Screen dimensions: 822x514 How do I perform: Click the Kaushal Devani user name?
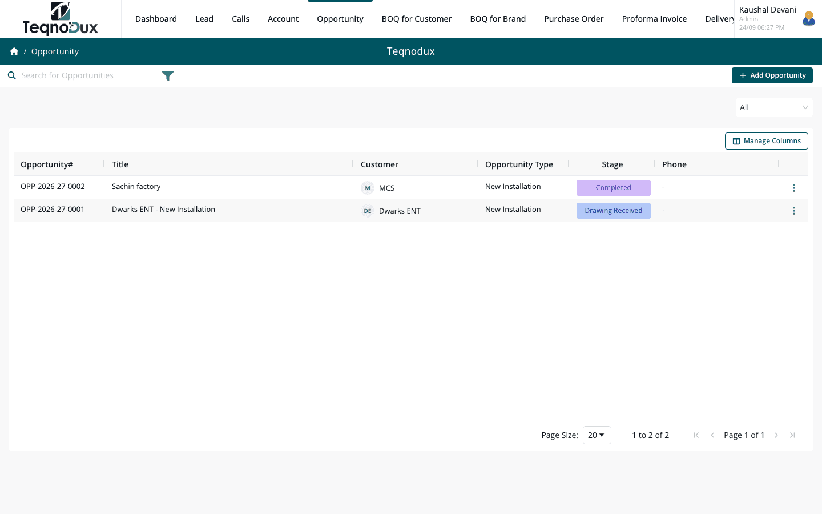[767, 10]
